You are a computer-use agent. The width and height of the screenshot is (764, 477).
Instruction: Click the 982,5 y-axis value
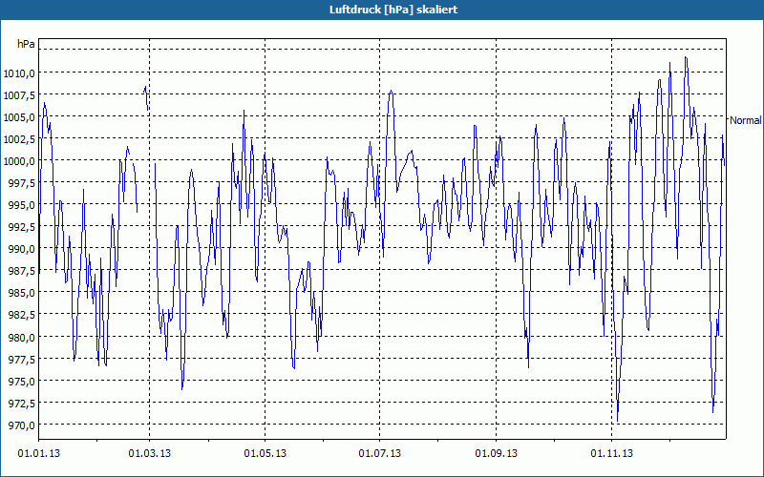coord(22,315)
